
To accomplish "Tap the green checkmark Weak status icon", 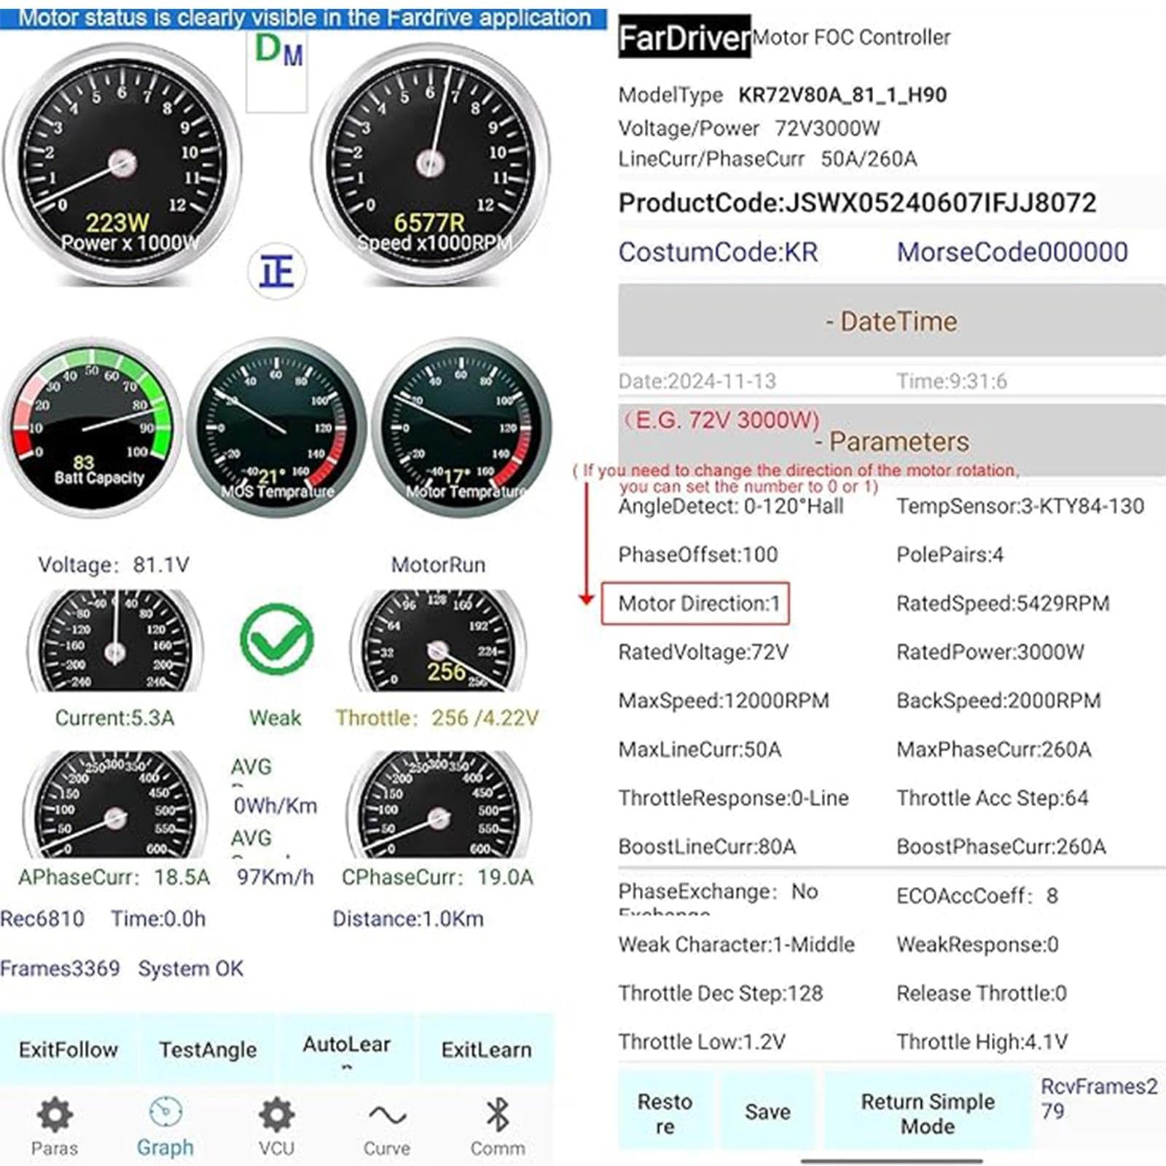I will coord(277,640).
